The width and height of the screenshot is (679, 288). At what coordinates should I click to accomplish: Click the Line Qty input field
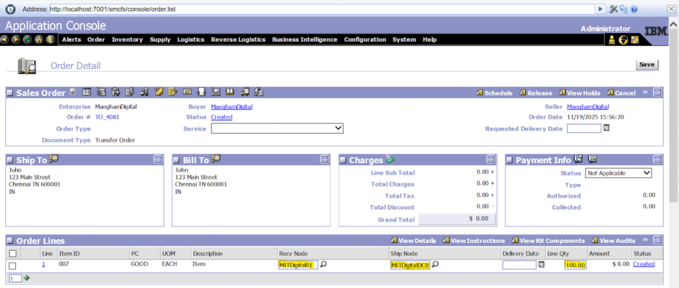[x=576, y=265]
